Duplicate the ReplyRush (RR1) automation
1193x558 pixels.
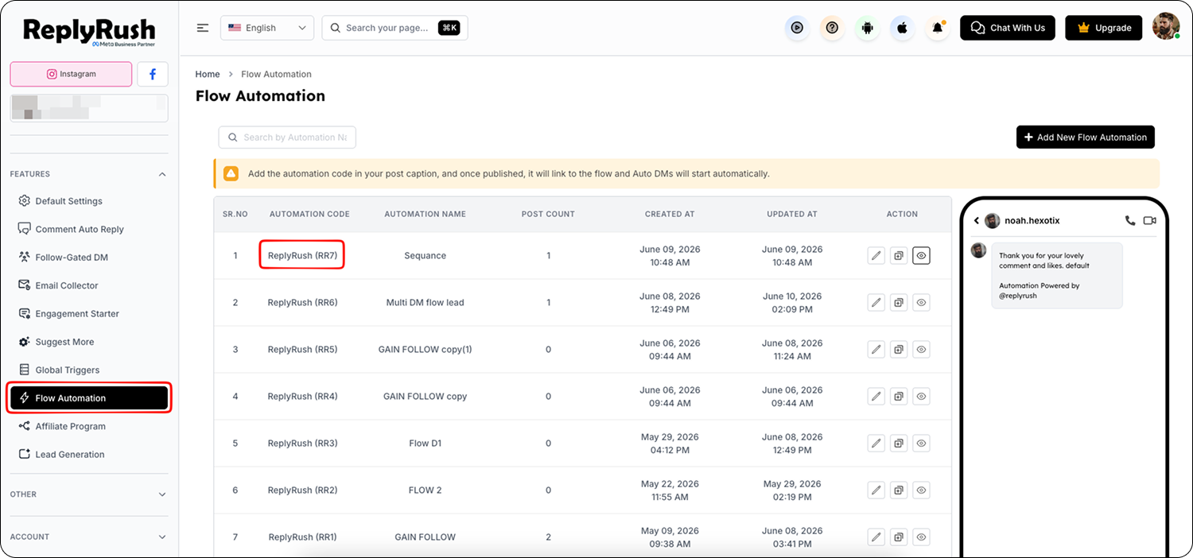pyautogui.click(x=899, y=537)
